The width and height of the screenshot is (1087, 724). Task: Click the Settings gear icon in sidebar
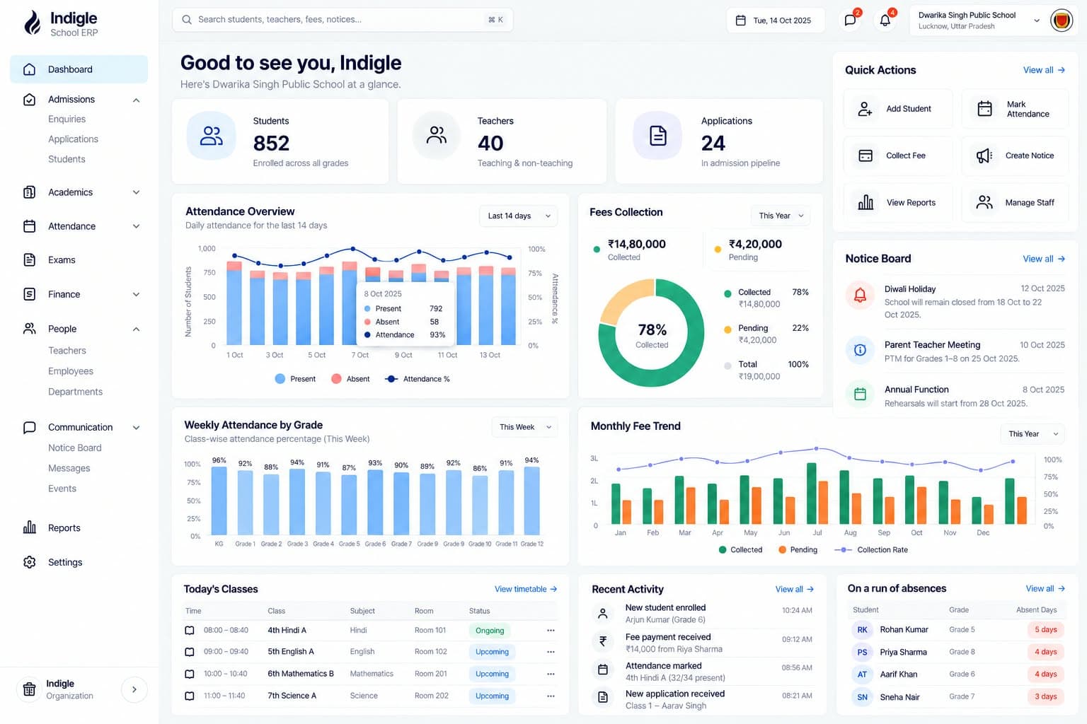[x=30, y=562]
